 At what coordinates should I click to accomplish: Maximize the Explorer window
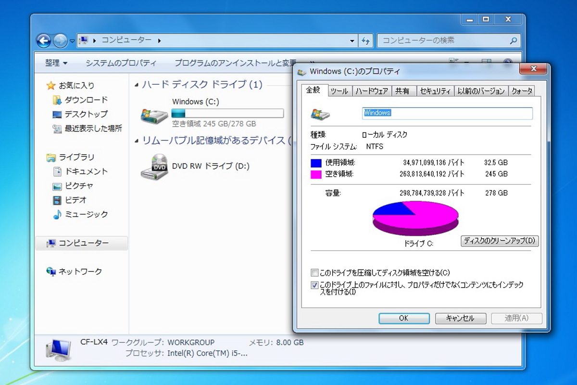click(x=486, y=20)
